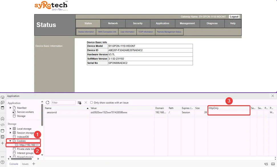The height and width of the screenshot is (167, 277).
Task: Open Device Information sub-tab
Action: click(x=86, y=32)
